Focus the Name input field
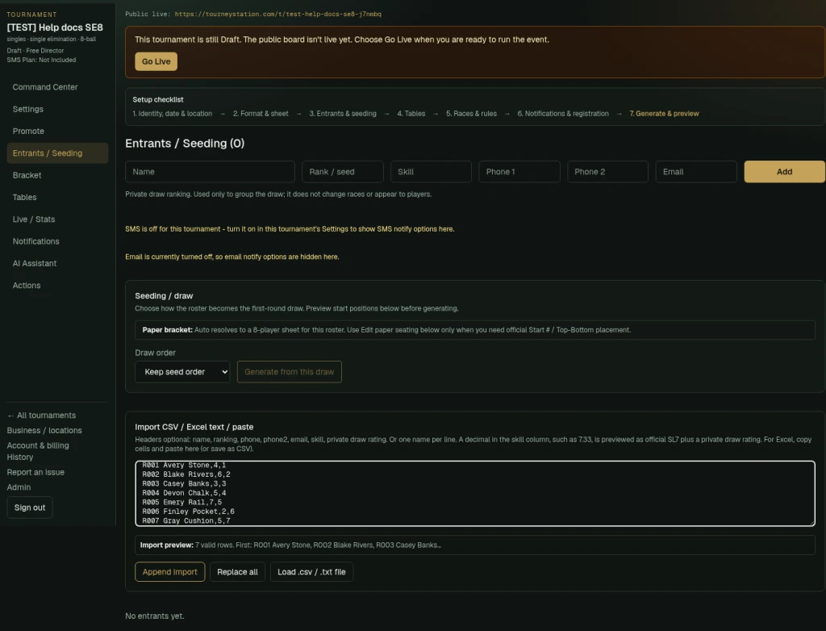 click(210, 172)
